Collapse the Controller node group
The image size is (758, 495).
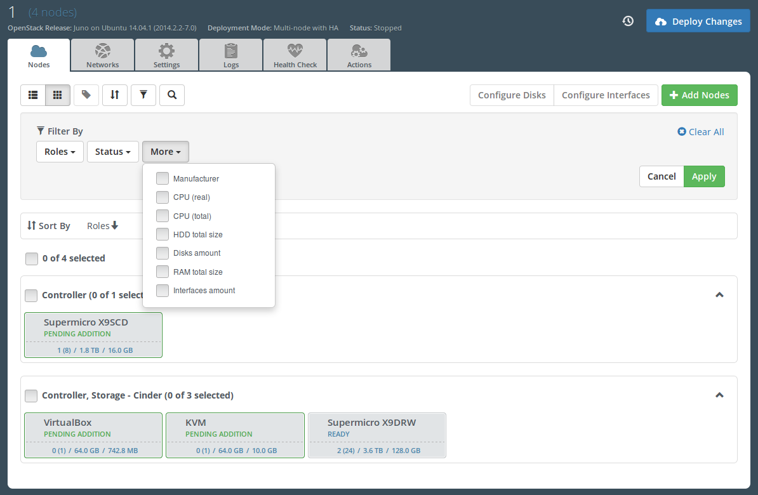(x=719, y=295)
